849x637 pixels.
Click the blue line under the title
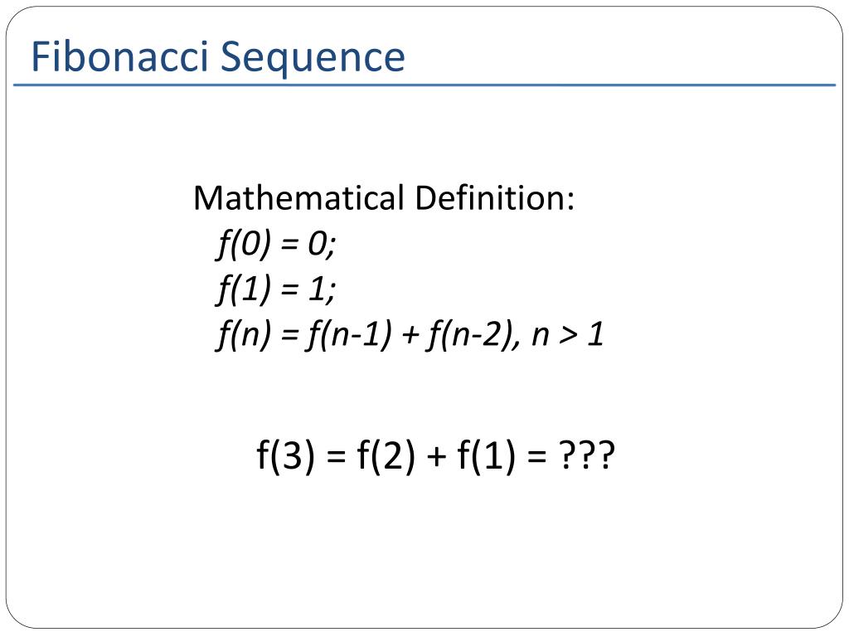click(424, 85)
